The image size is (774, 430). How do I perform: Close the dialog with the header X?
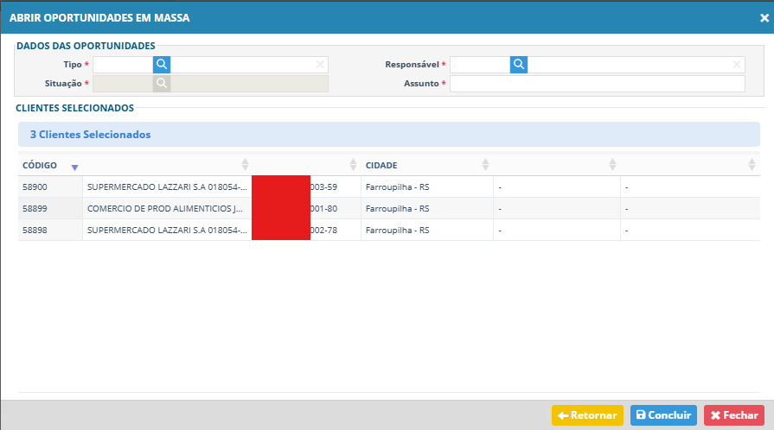(764, 18)
